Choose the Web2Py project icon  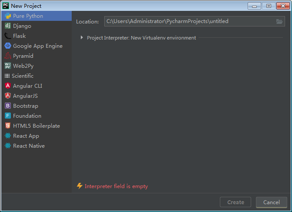pyautogui.click(x=7, y=66)
